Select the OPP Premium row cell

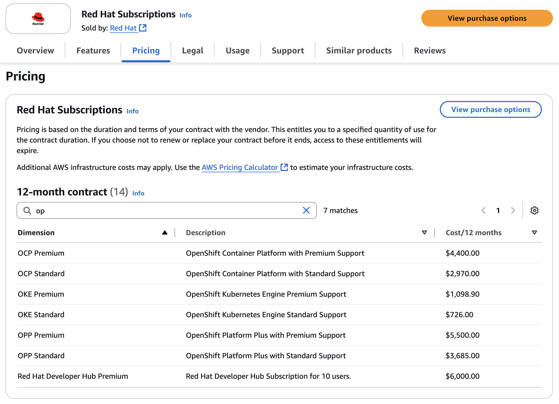41,335
